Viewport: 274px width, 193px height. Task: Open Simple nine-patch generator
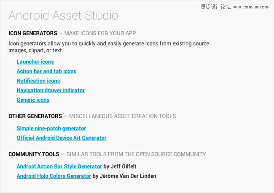51,129
